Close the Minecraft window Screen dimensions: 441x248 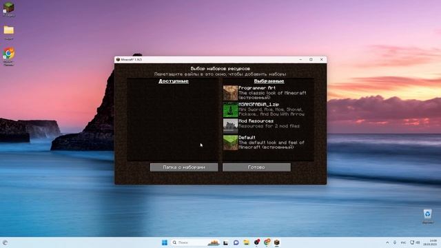pos(322,60)
